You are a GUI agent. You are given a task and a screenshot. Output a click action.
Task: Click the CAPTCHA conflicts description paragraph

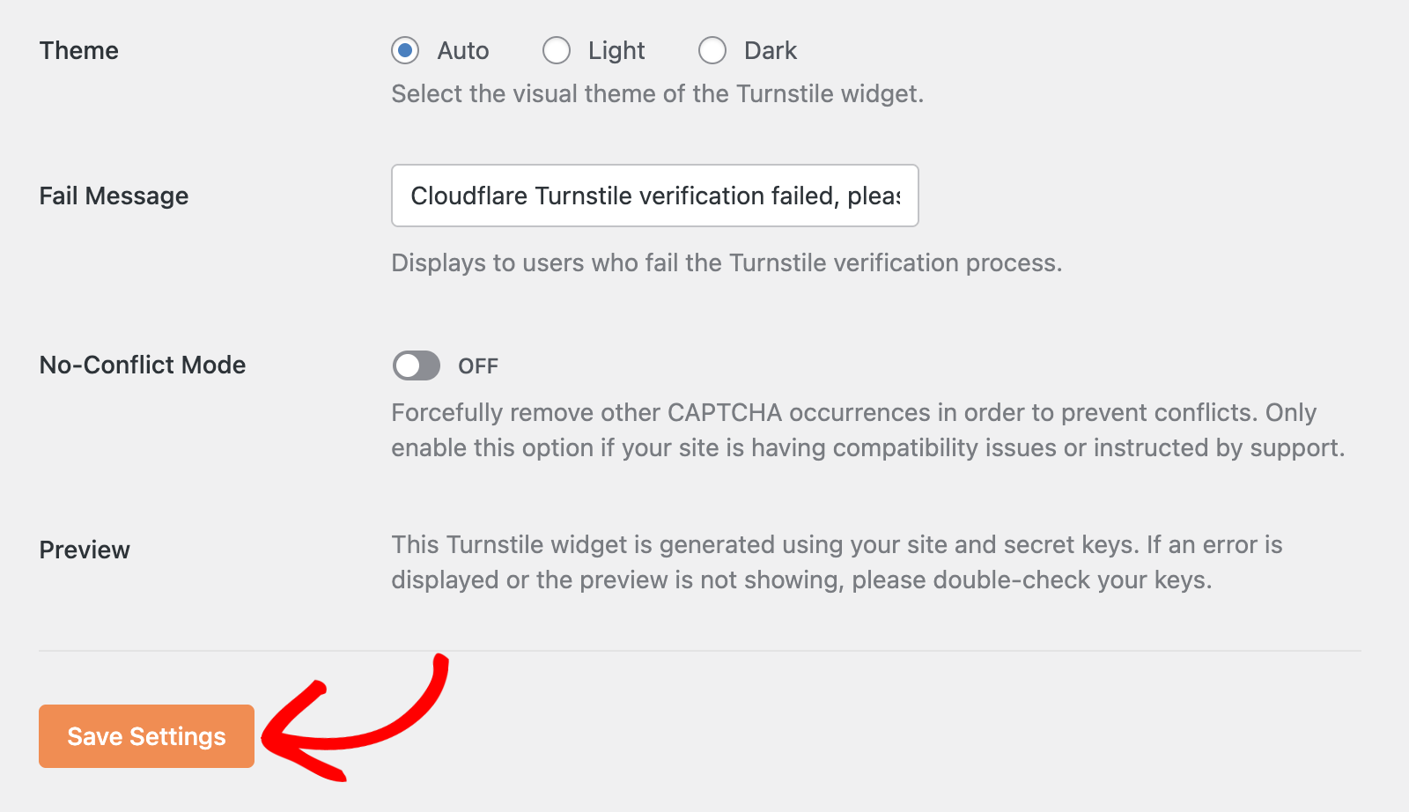[867, 430]
